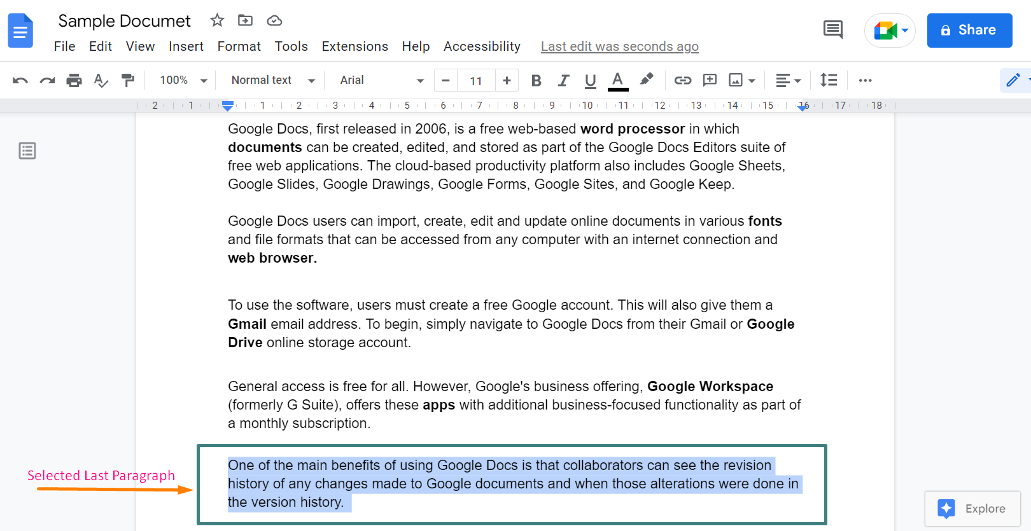Insert an image
This screenshot has width=1031, height=531.
coord(736,80)
